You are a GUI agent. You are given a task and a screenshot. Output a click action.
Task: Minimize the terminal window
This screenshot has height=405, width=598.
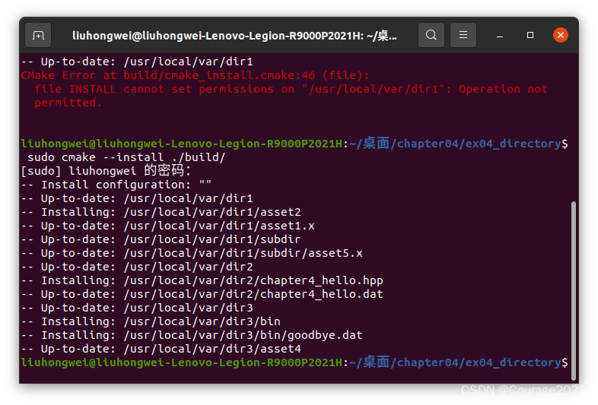point(500,36)
